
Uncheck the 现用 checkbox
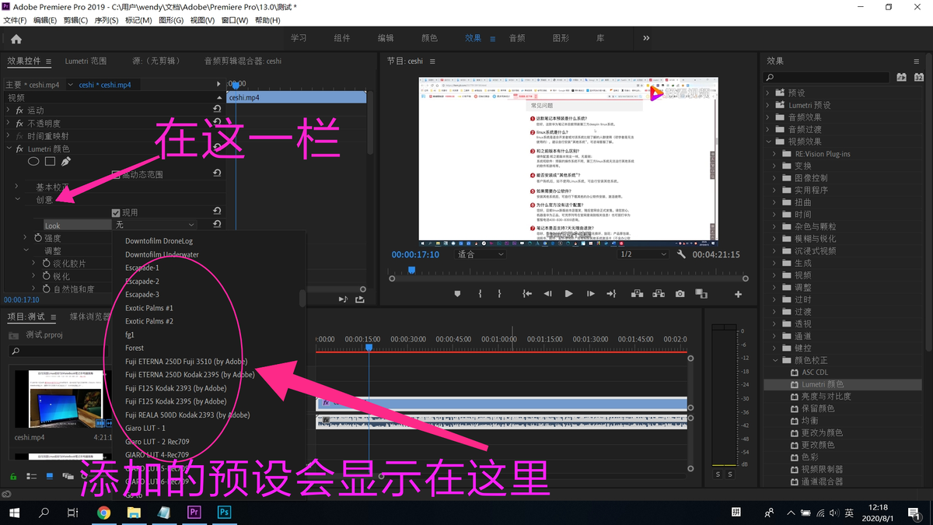click(x=116, y=212)
